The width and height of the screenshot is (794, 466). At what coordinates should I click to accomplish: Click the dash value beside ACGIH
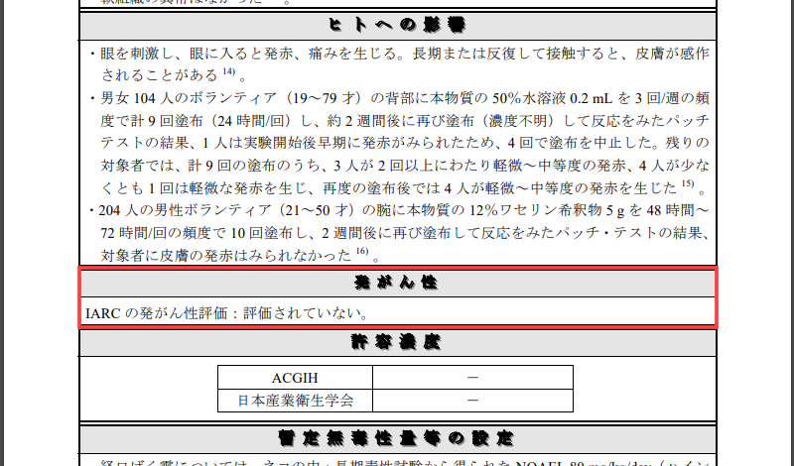[472, 378]
